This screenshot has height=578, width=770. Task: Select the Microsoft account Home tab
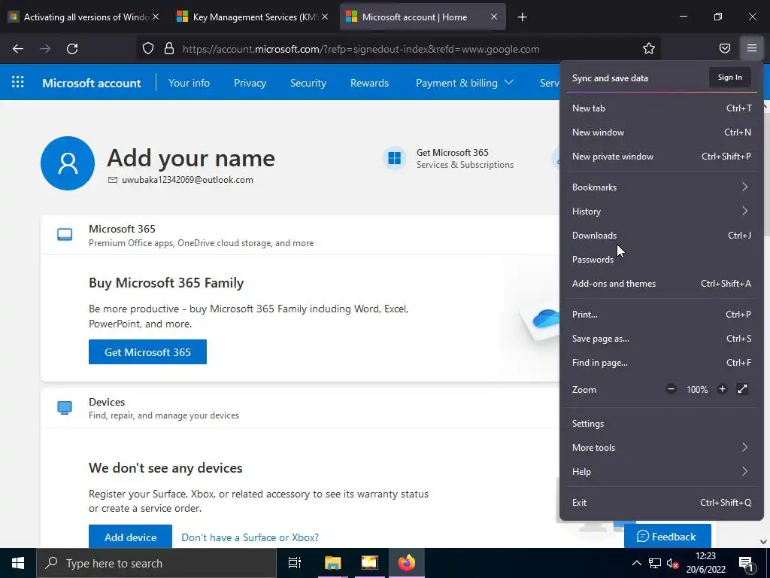pyautogui.click(x=423, y=17)
